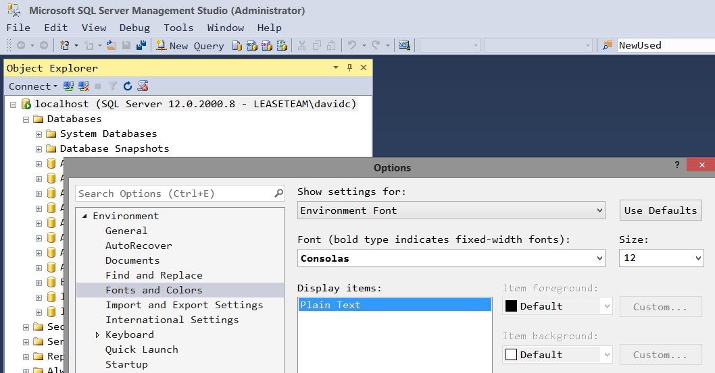Click the NewUsed find combo box
This screenshot has height=373, width=715.
(x=666, y=45)
